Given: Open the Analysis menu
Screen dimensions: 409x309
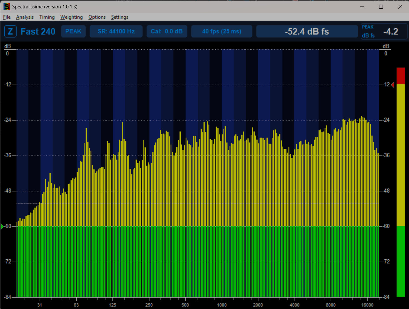Looking at the screenshot, I should click(25, 17).
